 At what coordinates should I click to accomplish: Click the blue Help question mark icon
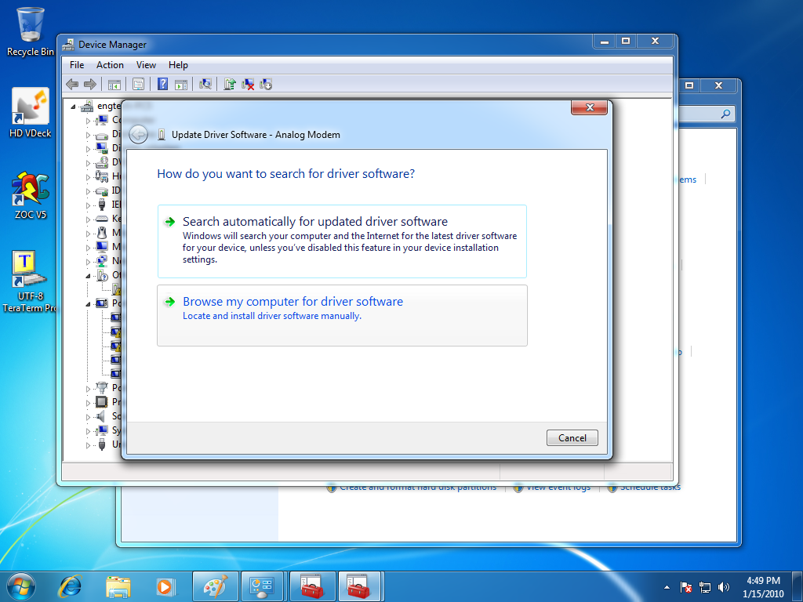point(162,84)
